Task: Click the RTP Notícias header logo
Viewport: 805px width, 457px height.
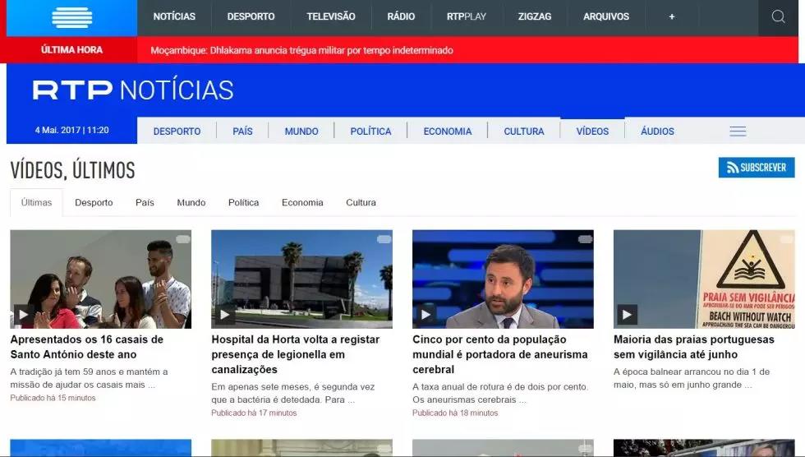Action: tap(133, 90)
